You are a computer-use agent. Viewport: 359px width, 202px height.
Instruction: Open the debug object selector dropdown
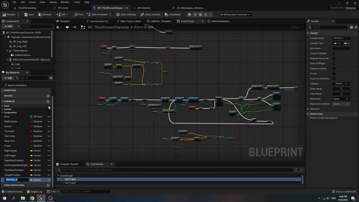coord(234,15)
